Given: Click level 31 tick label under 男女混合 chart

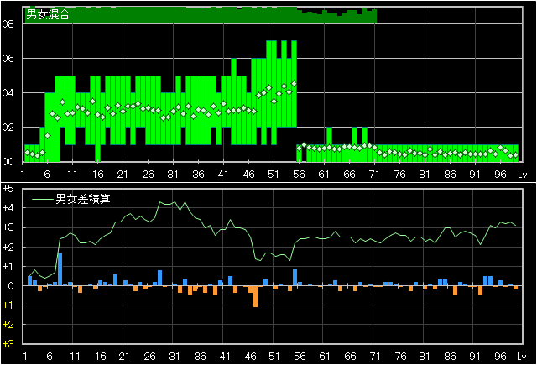Looking at the screenshot, I should (173, 175).
